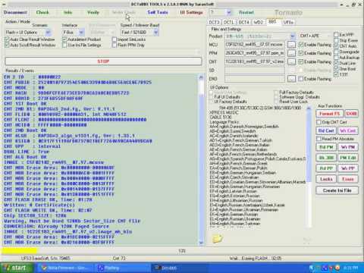Screen dimensions: 364x273
Task: Click the PPM file path field
Action: point(255,53)
